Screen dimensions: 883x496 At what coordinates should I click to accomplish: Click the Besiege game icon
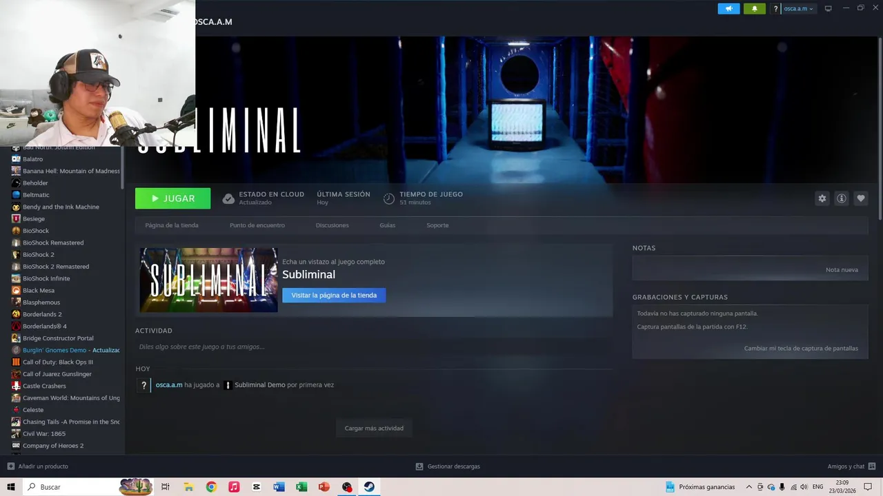(16, 219)
